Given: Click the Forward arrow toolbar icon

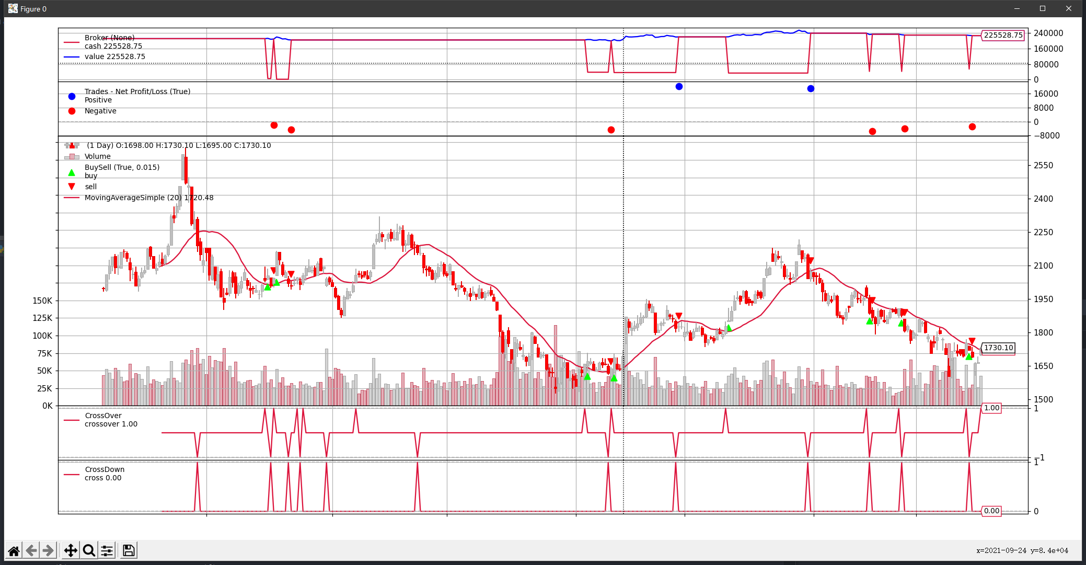Looking at the screenshot, I should click(x=49, y=550).
